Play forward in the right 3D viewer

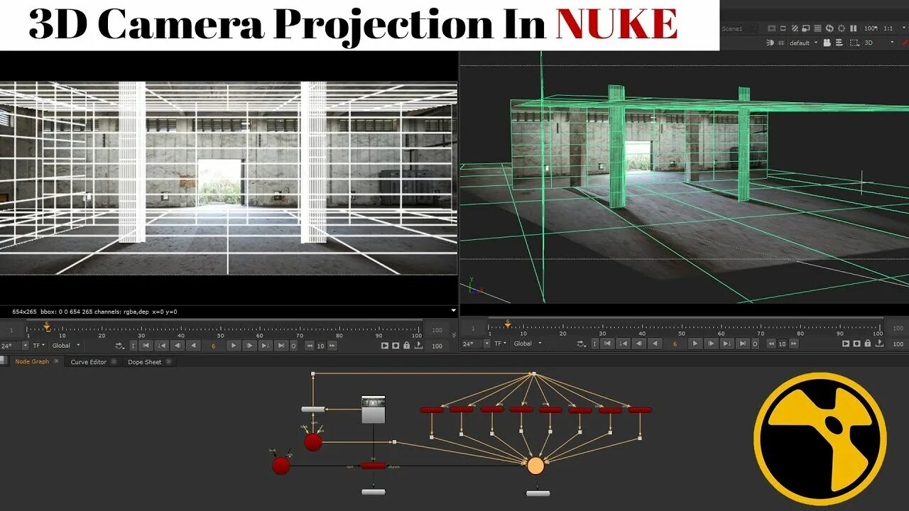[695, 344]
